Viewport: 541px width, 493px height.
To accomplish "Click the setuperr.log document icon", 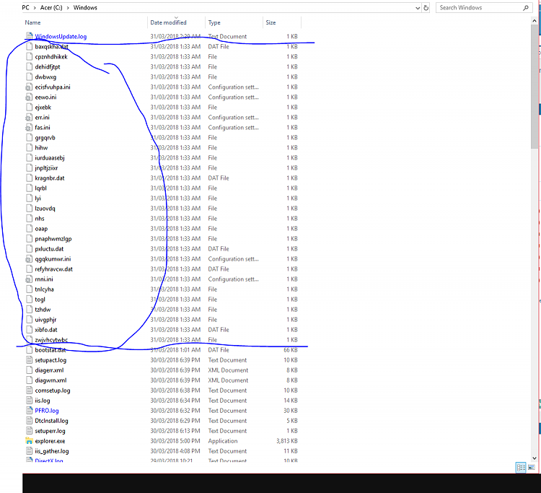I will tap(30, 431).
